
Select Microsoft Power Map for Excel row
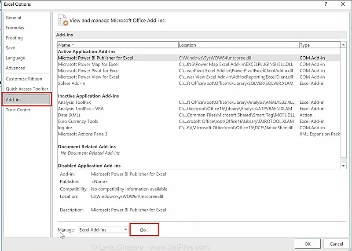click(199, 64)
